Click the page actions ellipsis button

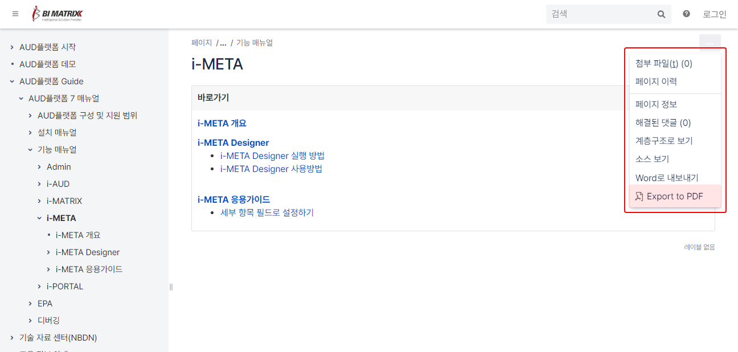coord(710,43)
